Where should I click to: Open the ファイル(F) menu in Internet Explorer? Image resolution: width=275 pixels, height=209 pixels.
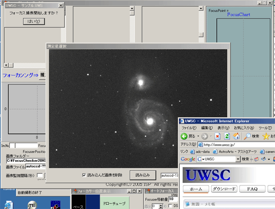coord(189,128)
